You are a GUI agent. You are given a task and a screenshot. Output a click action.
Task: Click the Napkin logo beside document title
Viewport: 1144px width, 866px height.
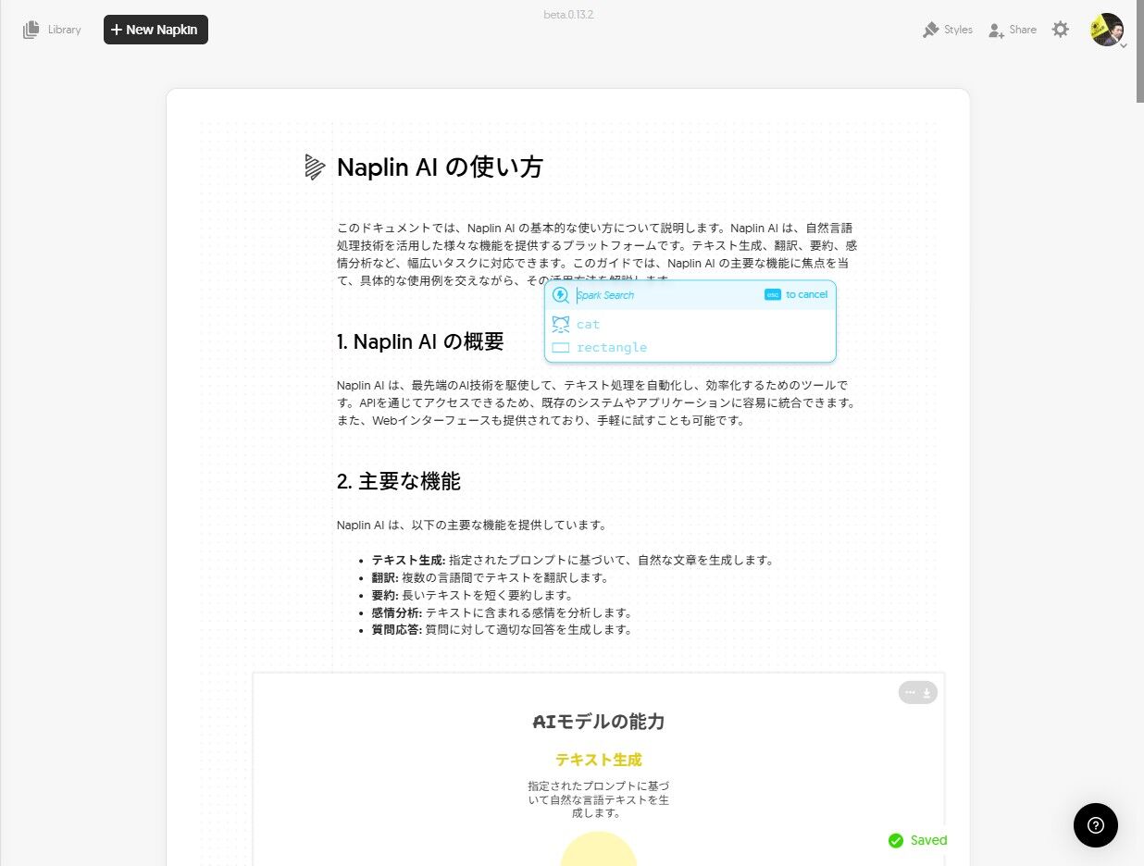[x=315, y=167]
